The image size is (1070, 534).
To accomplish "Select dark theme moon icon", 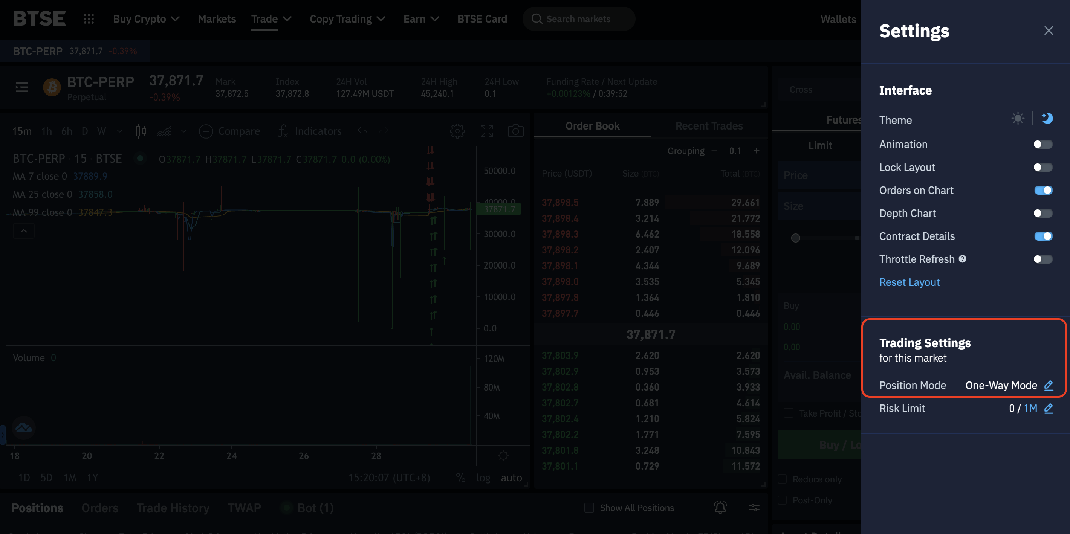I will 1047,119.
